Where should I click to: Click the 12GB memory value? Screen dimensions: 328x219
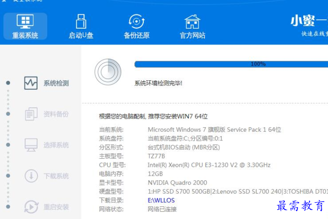tap(155, 174)
